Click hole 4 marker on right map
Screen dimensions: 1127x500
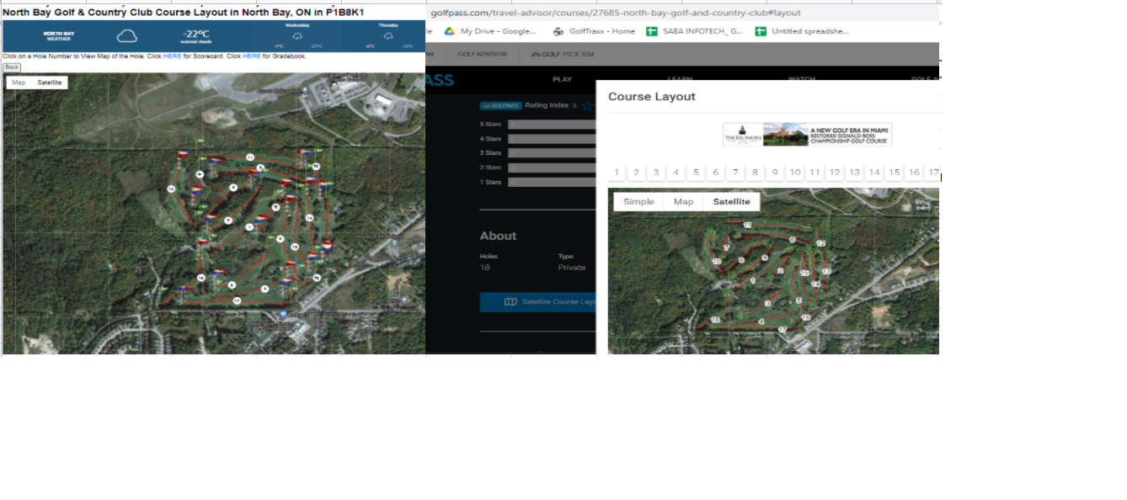click(761, 321)
